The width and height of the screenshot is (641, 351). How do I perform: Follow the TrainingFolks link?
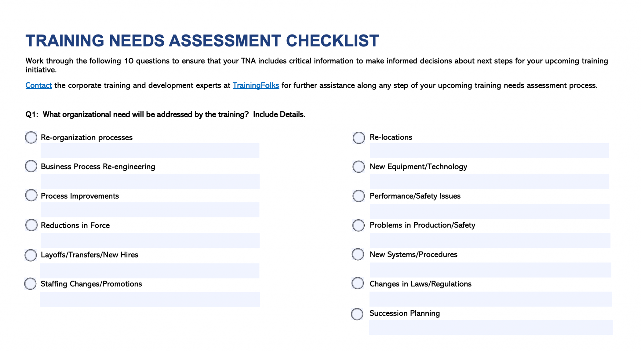(x=256, y=85)
